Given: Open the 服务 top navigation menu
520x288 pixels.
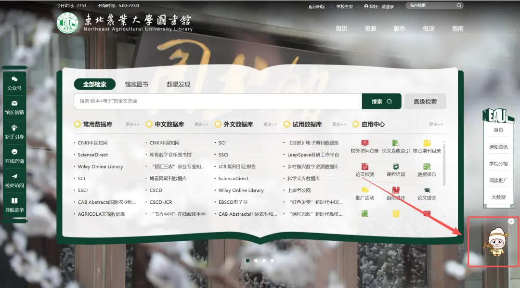Looking at the screenshot, I should tap(399, 28).
